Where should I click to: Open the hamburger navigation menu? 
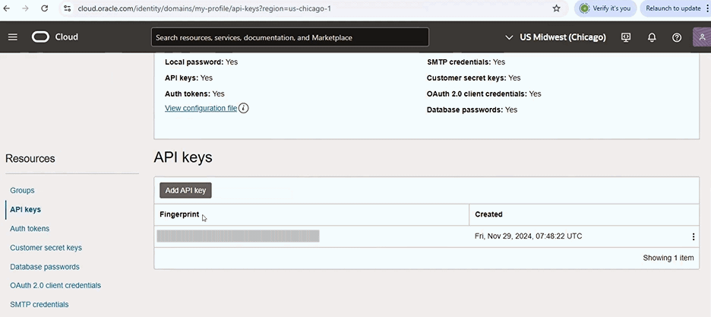[x=13, y=37]
